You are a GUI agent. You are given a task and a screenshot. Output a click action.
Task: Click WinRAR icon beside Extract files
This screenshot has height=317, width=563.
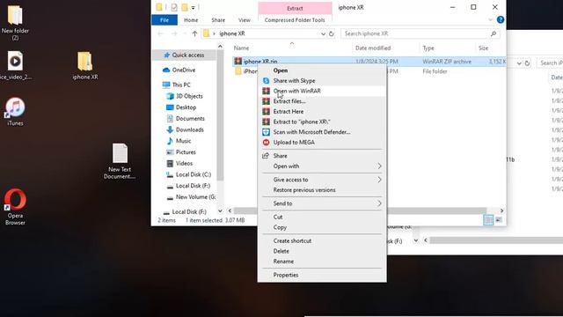[266, 101]
